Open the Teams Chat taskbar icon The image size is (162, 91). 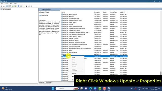[86, 88]
